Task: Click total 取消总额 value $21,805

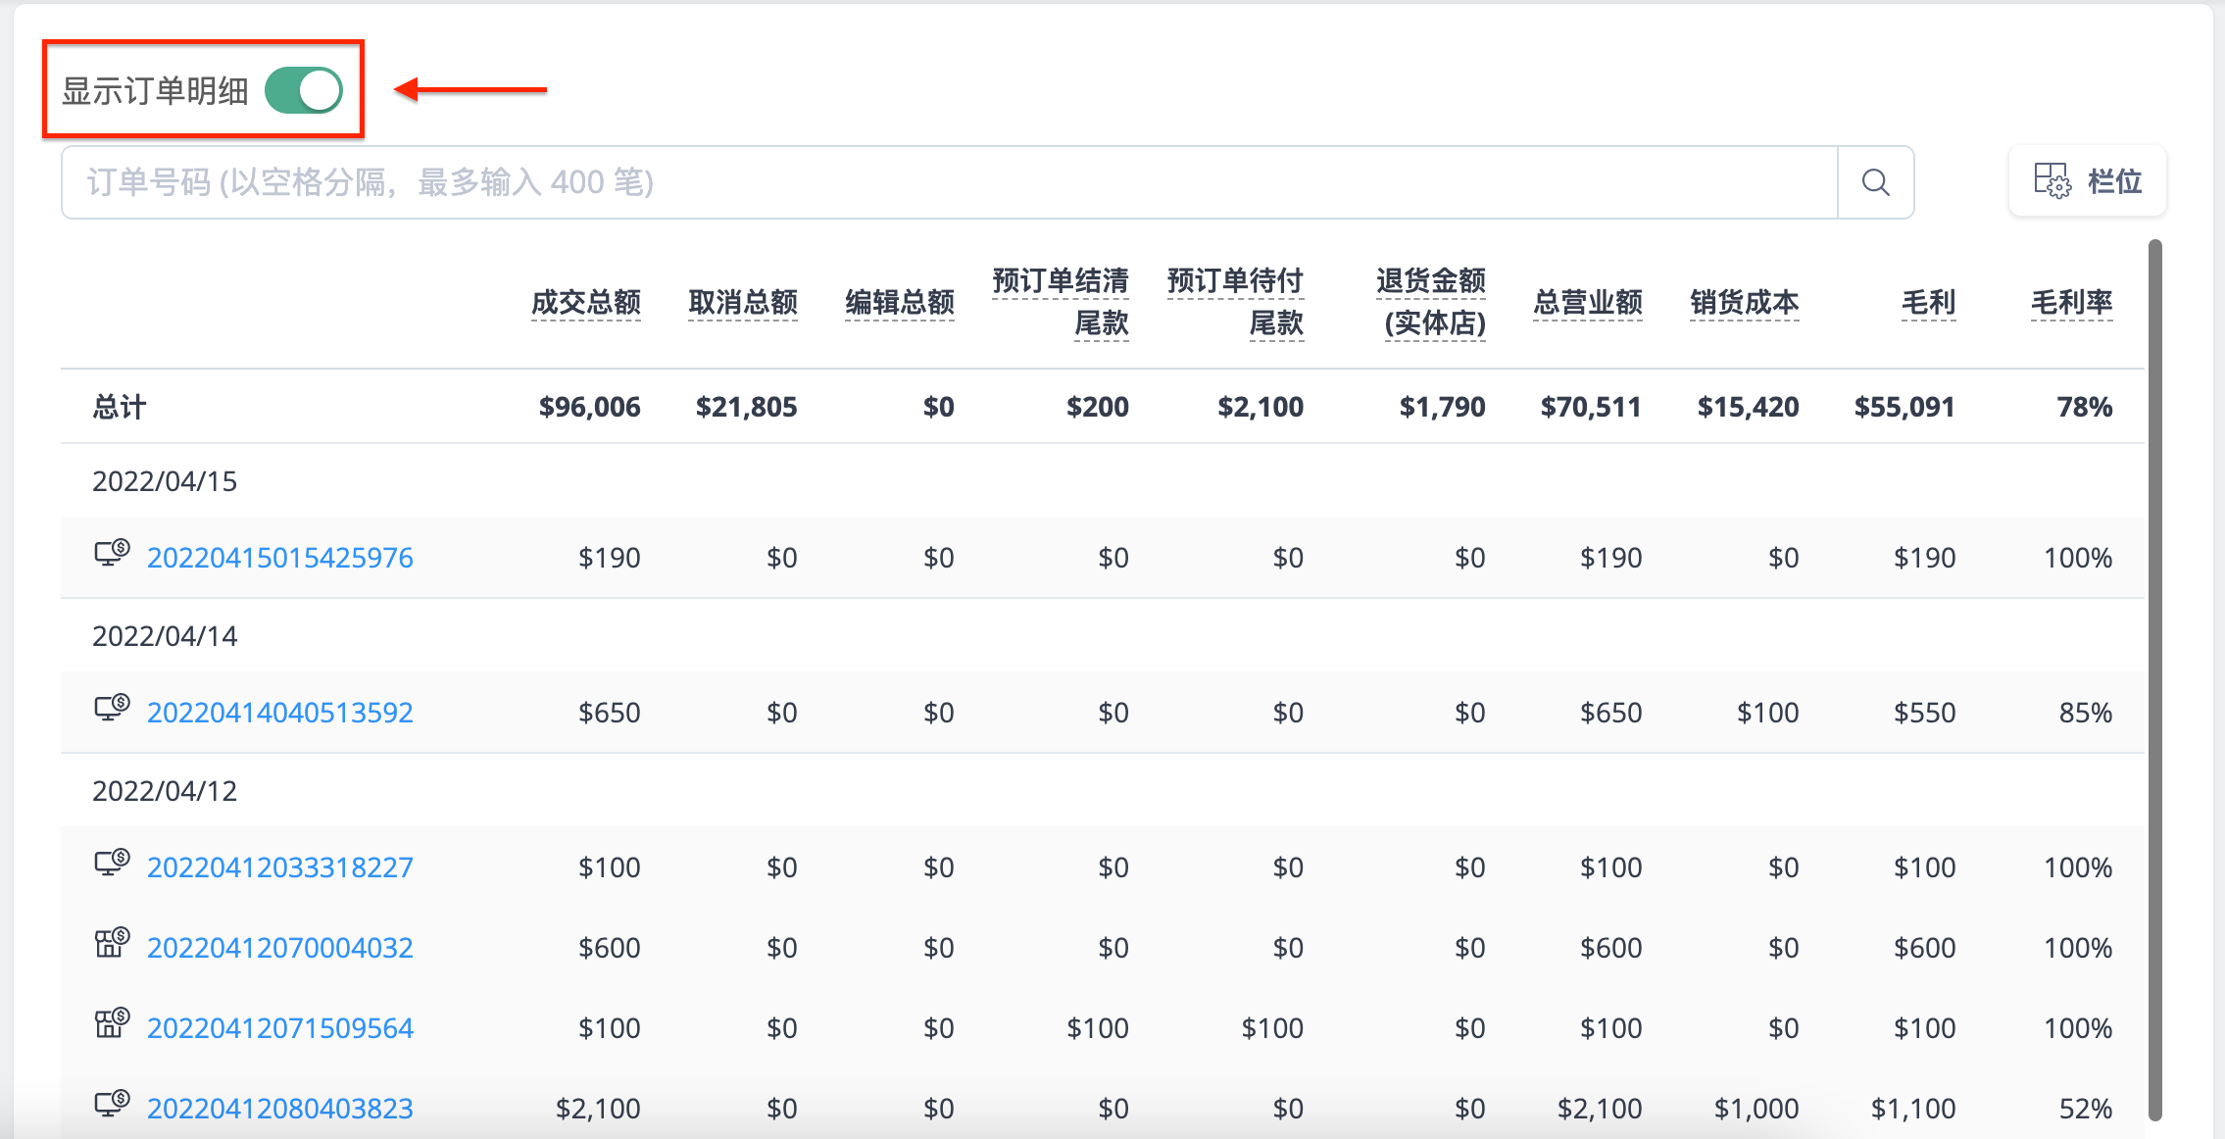Action: coord(746,407)
